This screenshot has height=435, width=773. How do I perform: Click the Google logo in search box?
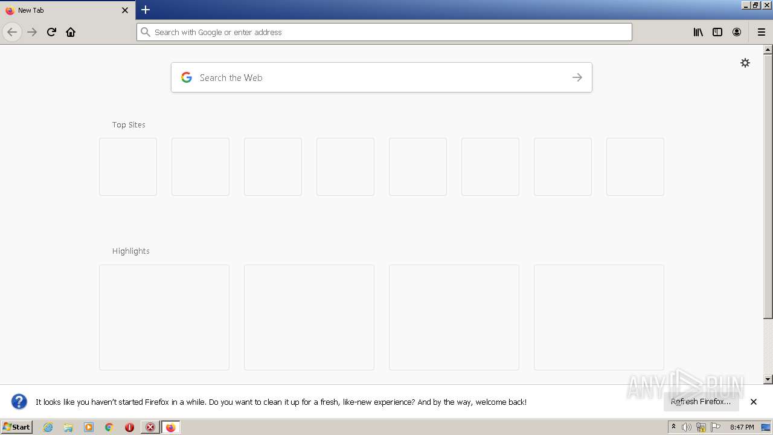pos(187,77)
